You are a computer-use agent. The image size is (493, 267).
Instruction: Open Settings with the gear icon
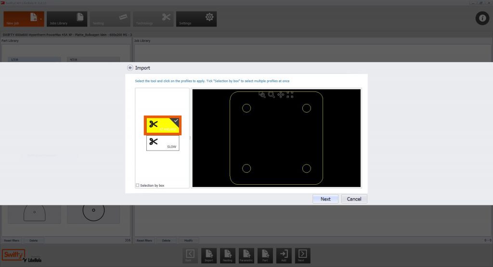tap(196, 19)
